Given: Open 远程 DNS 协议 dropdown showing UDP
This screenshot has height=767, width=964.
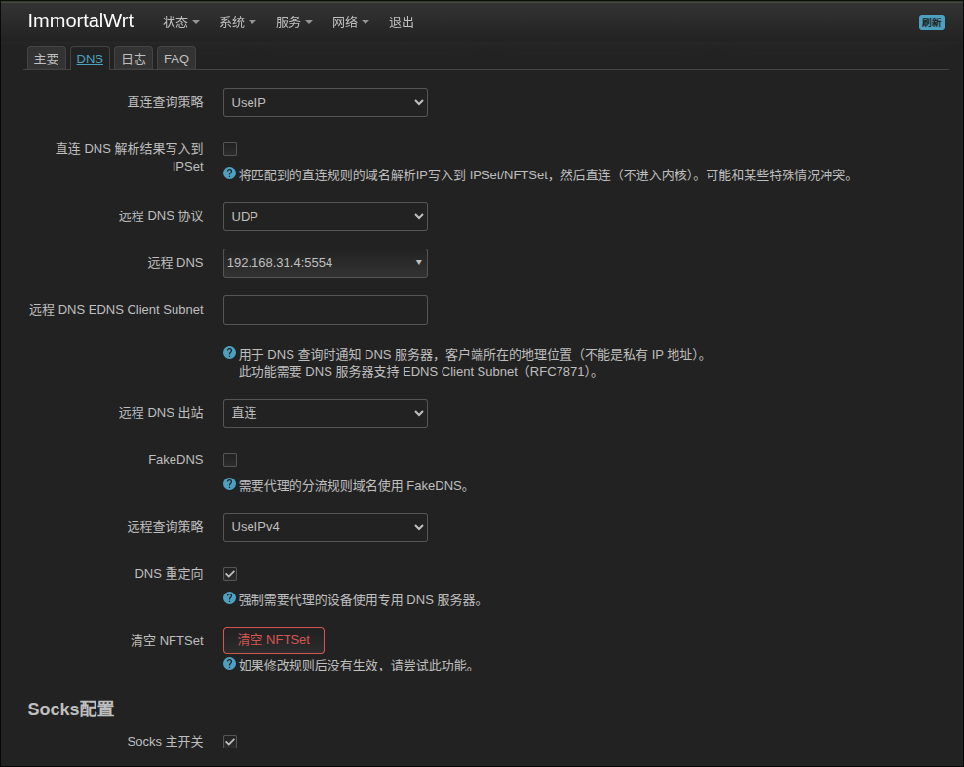Looking at the screenshot, I should (x=325, y=216).
